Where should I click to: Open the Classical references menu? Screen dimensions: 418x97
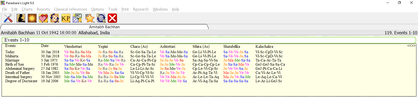click(71, 9)
